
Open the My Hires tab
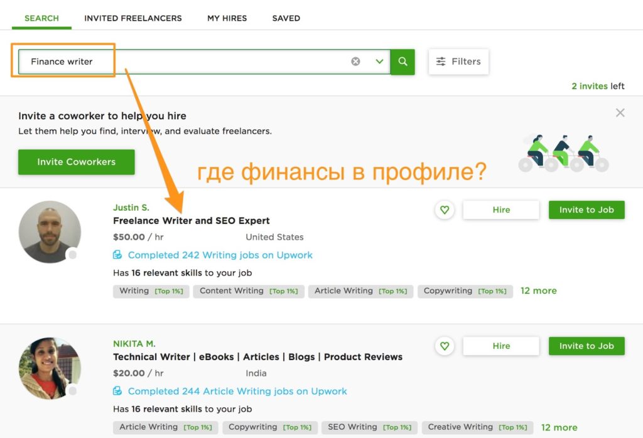[227, 18]
